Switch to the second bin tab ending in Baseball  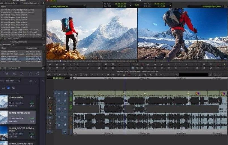(30, 3)
